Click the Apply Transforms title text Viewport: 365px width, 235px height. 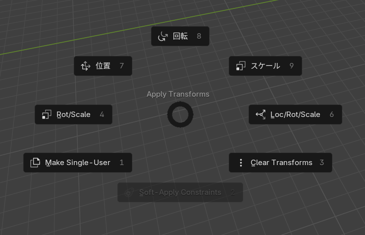pyautogui.click(x=178, y=94)
